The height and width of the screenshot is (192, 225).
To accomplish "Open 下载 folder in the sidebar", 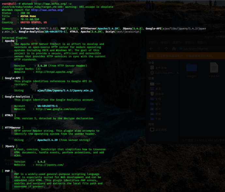I will (x=156, y=119).
